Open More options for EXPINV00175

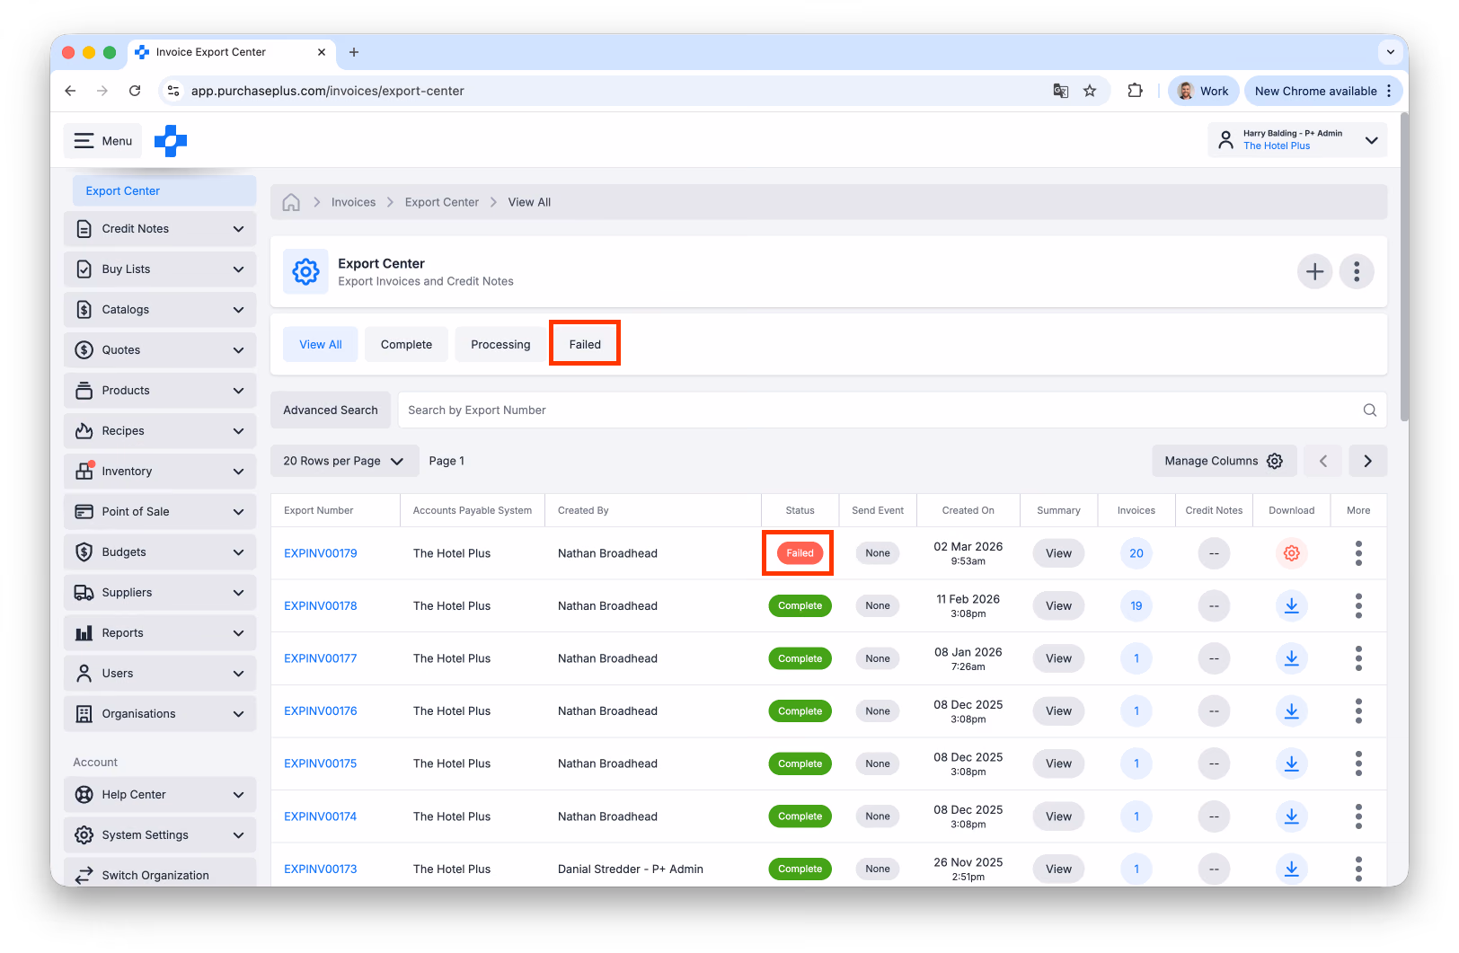point(1358,763)
